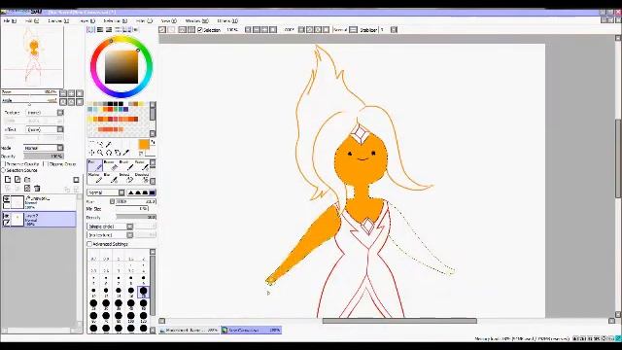Pick the Magic Wand tool

(109, 144)
